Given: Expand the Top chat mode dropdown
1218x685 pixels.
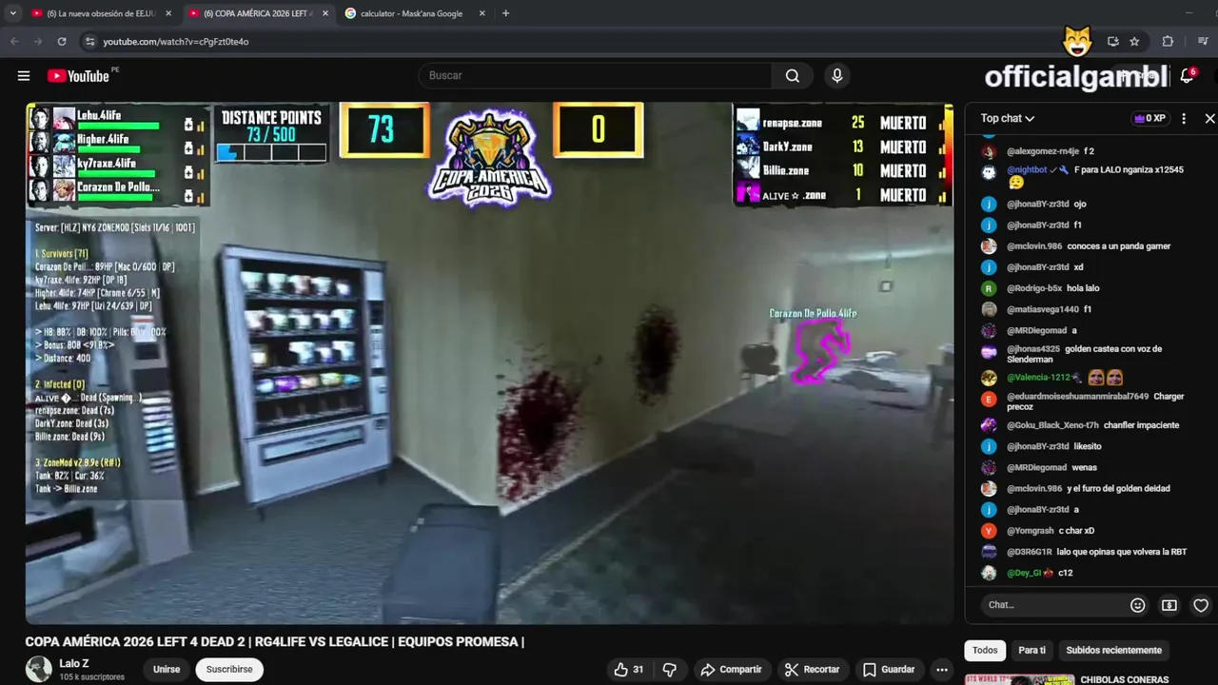Looking at the screenshot, I should coord(1008,118).
